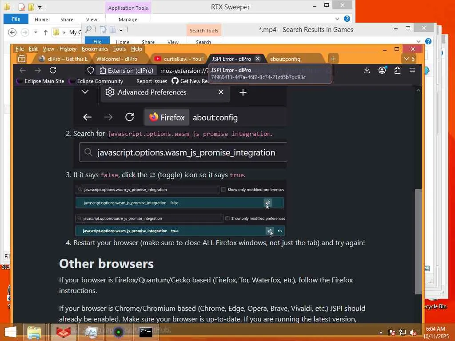Click help icon in the mp4 Search Results window
Screen dimensions: 455x341
(428, 41)
